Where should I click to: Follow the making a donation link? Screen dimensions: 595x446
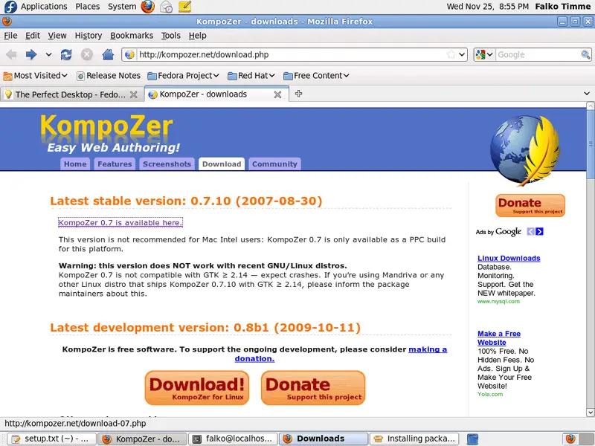pyautogui.click(x=428, y=349)
